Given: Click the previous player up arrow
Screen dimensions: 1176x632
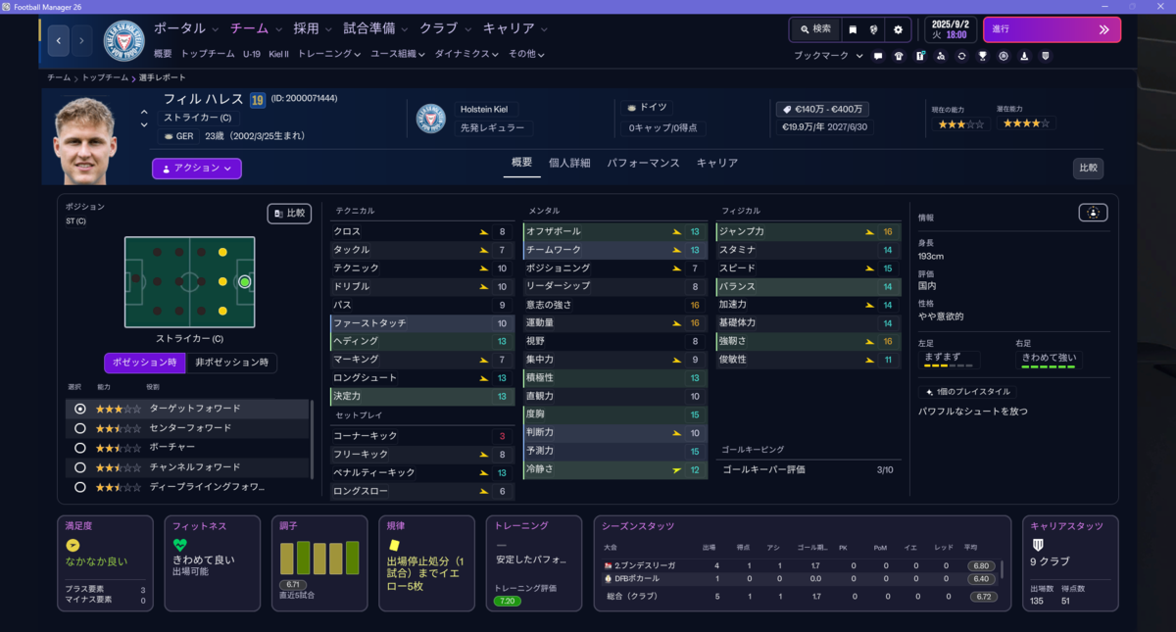Looking at the screenshot, I should 145,112.
